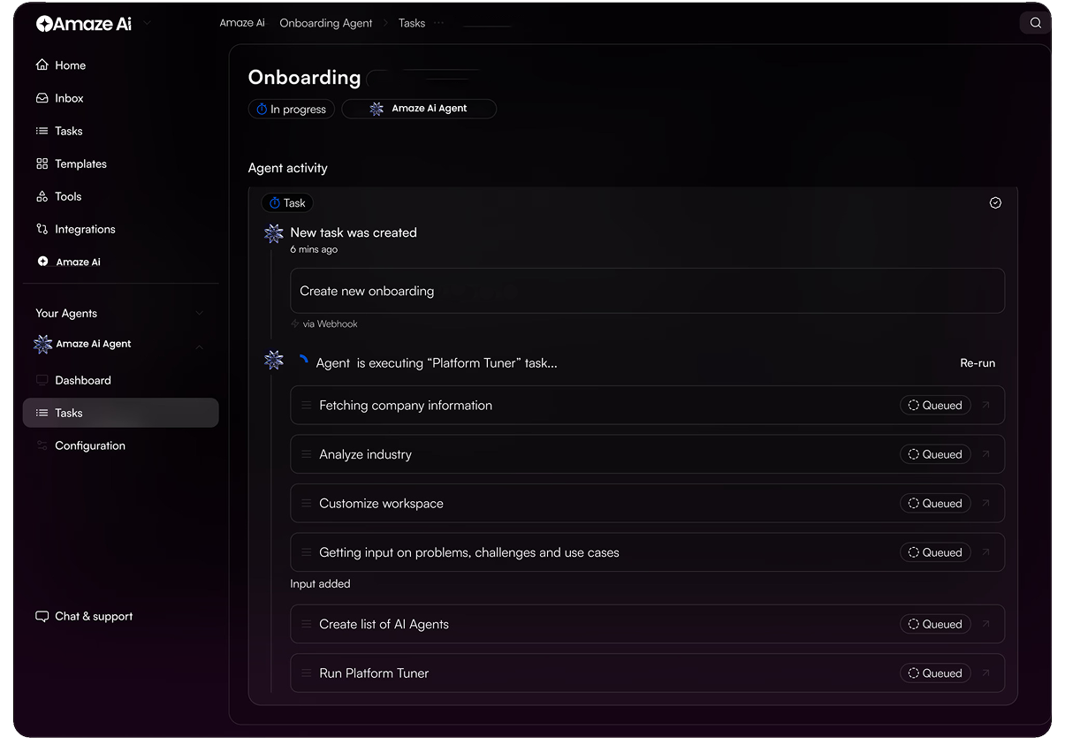Click the Chat & support speech bubble icon
The image size is (1065, 745).
coord(42,616)
